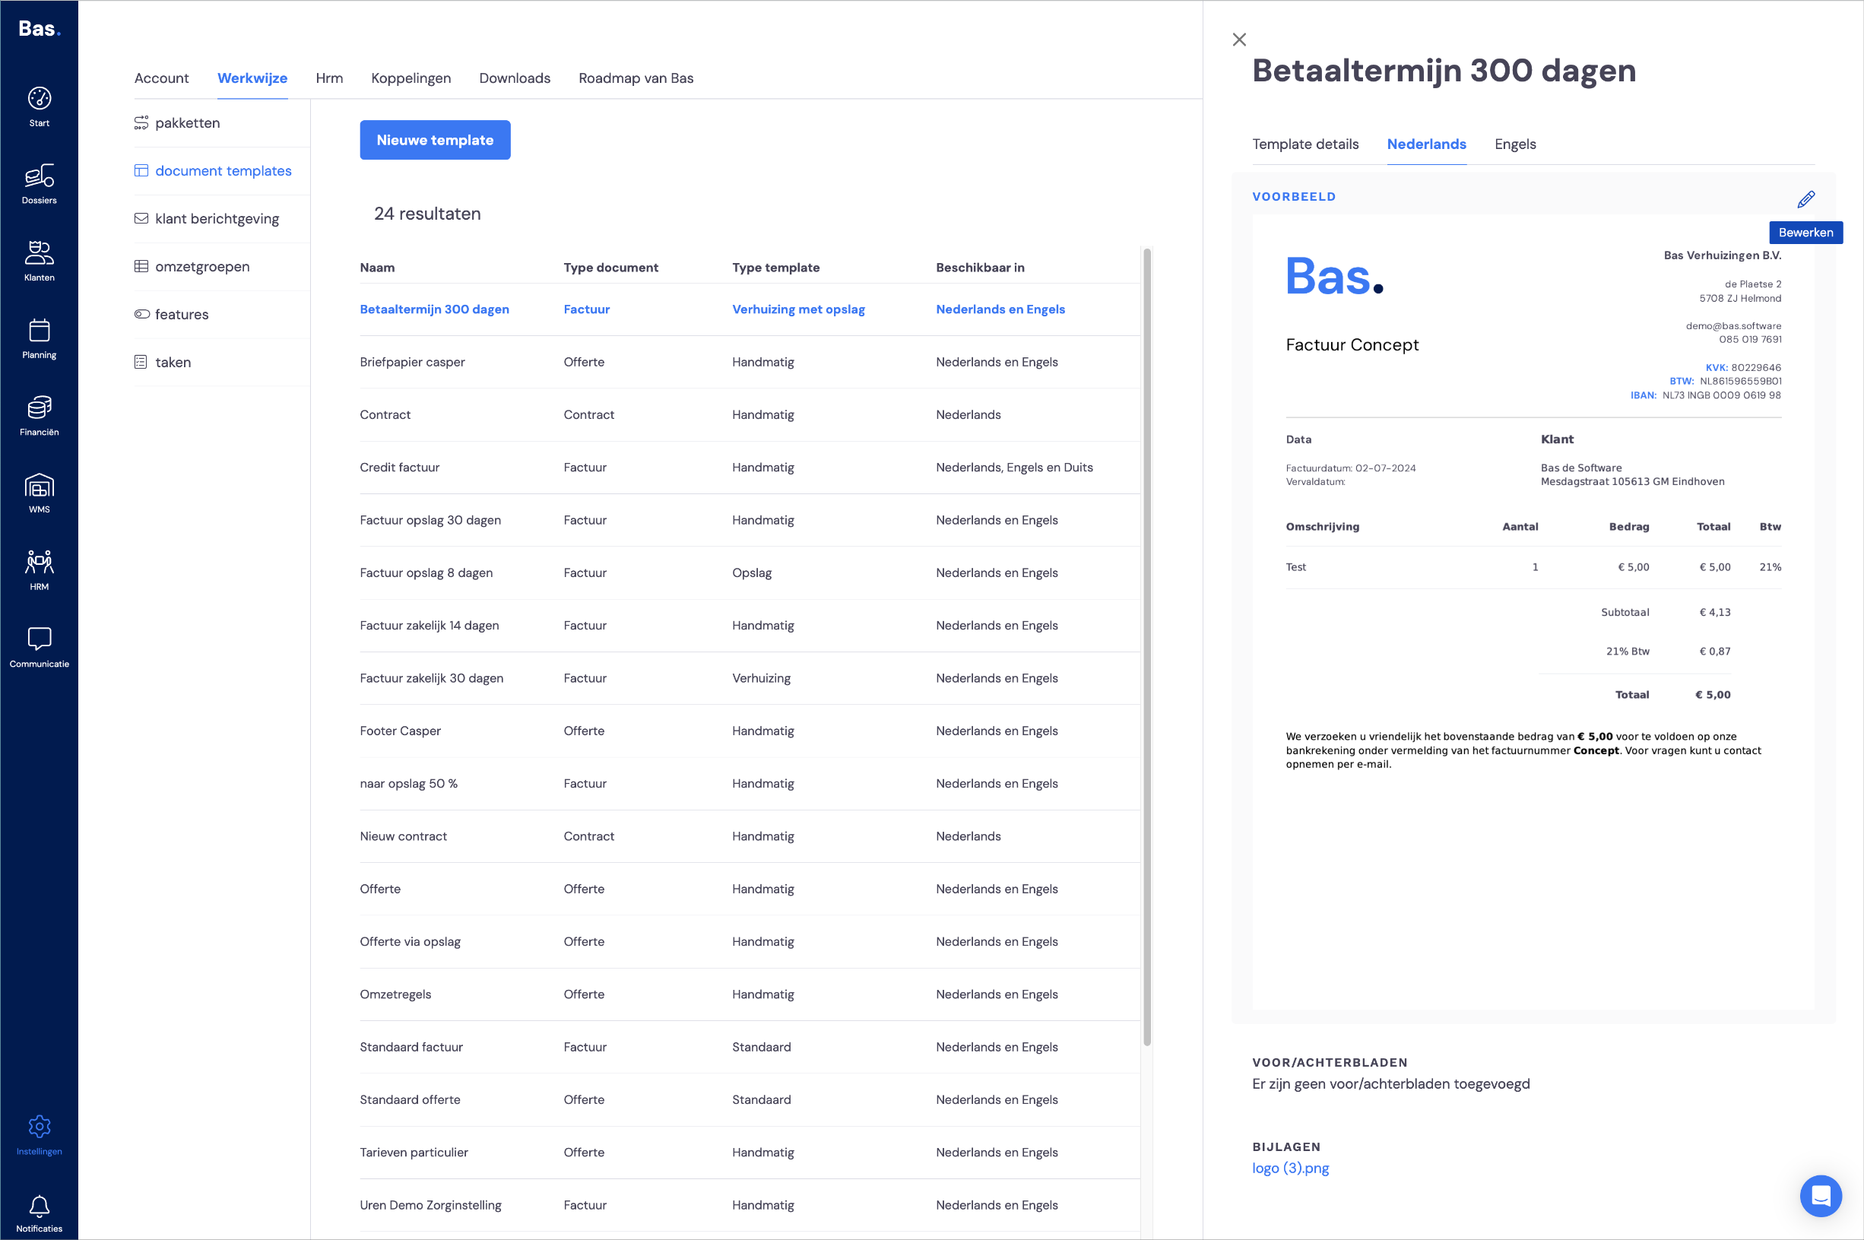Switch to the Werkwijze tab
1864x1240 pixels.
(x=252, y=78)
